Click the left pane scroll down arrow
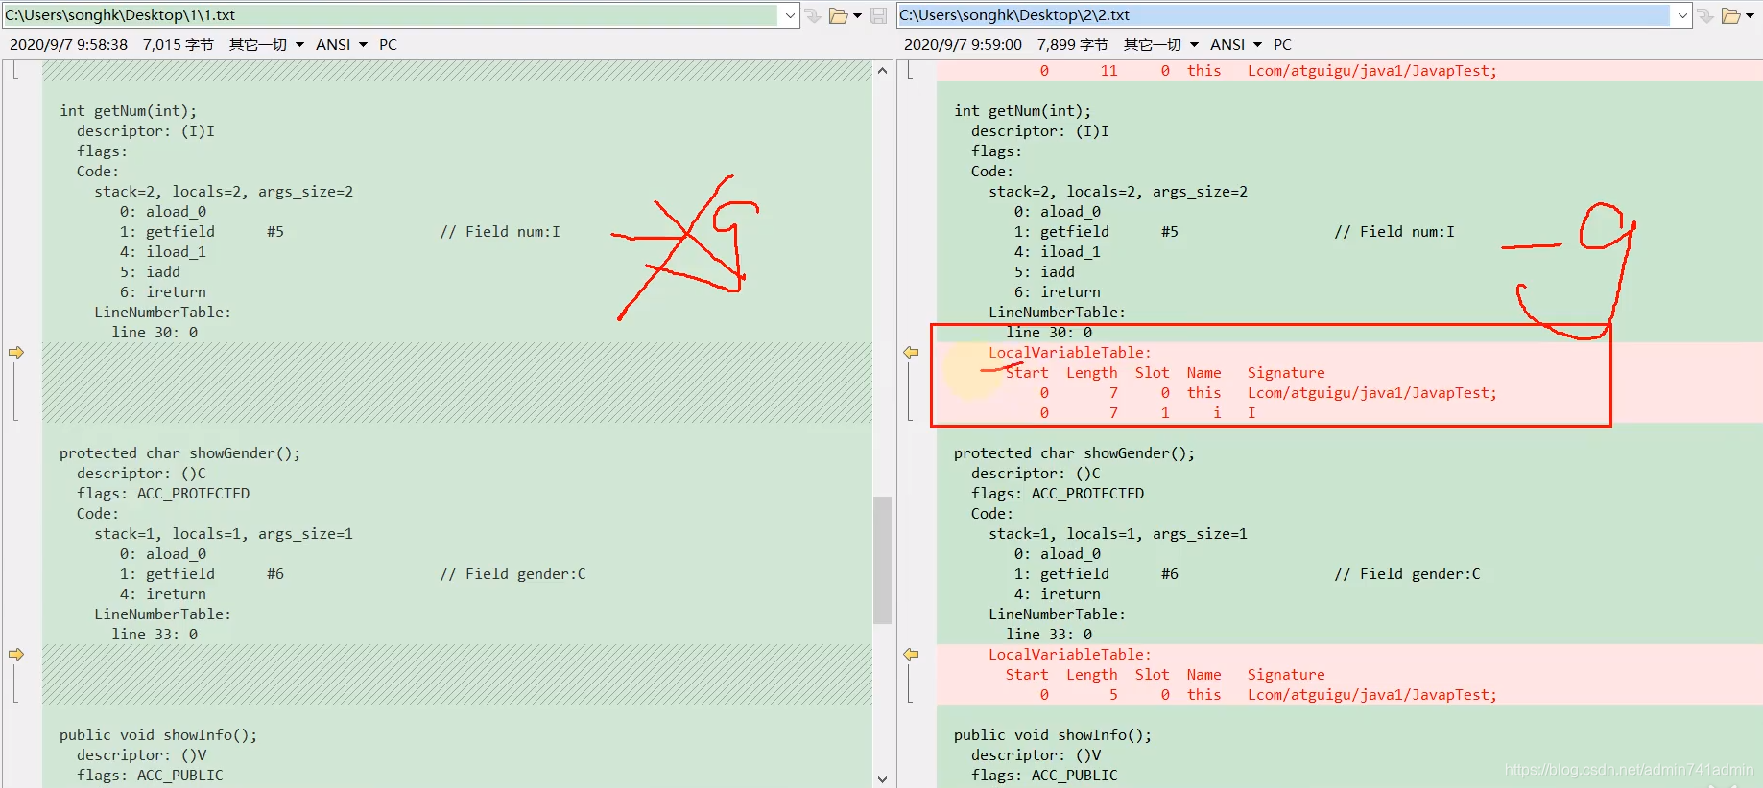 coord(882,778)
